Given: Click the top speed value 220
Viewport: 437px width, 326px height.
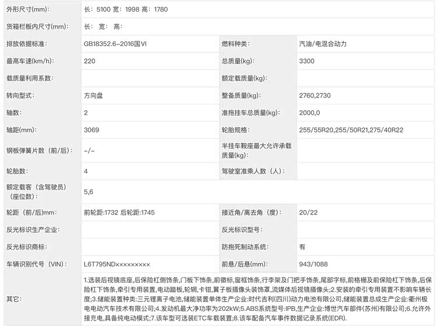Looking at the screenshot, I should click(x=90, y=61).
